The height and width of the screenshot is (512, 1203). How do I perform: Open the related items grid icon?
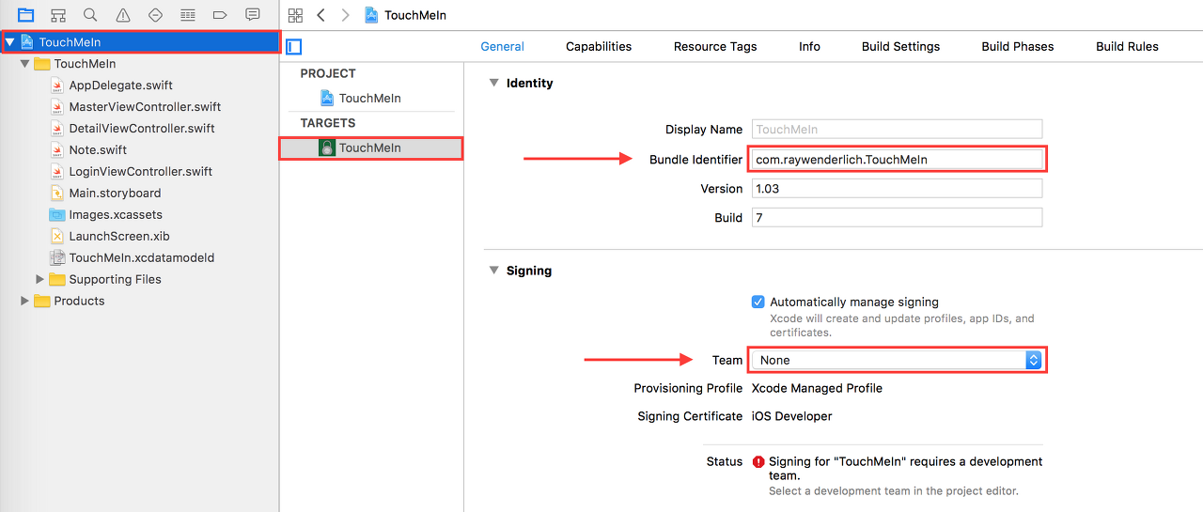point(296,15)
